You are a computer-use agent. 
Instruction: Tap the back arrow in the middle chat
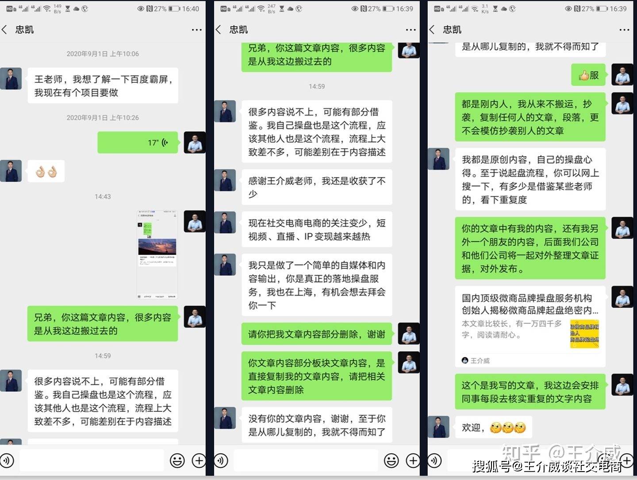[x=219, y=30]
